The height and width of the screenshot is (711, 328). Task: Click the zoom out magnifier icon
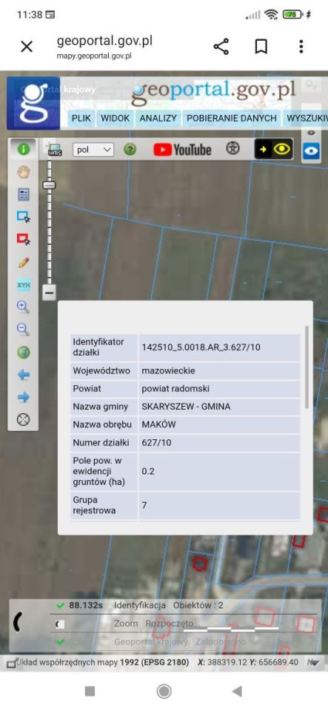tap(23, 330)
